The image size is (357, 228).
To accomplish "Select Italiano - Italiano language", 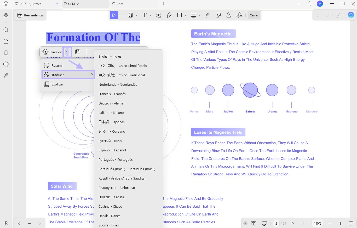I will pyautogui.click(x=129, y=113).
